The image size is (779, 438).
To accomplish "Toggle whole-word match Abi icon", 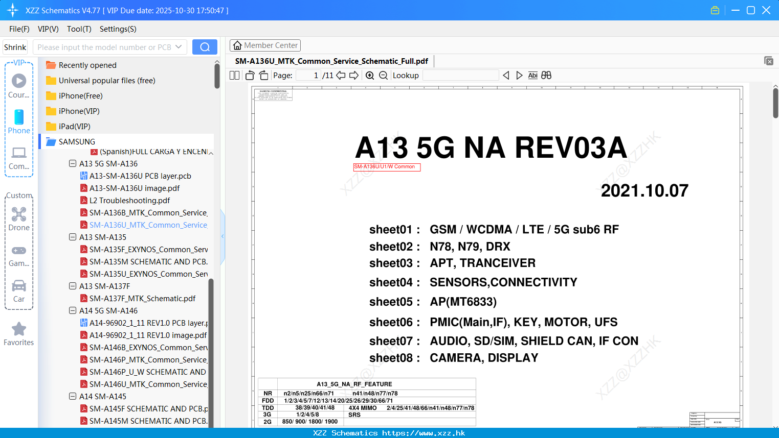I will (x=532, y=76).
